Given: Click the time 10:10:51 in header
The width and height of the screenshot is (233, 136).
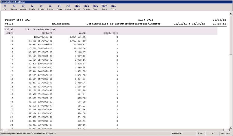Looking at the screenshot, I should pos(219,24).
